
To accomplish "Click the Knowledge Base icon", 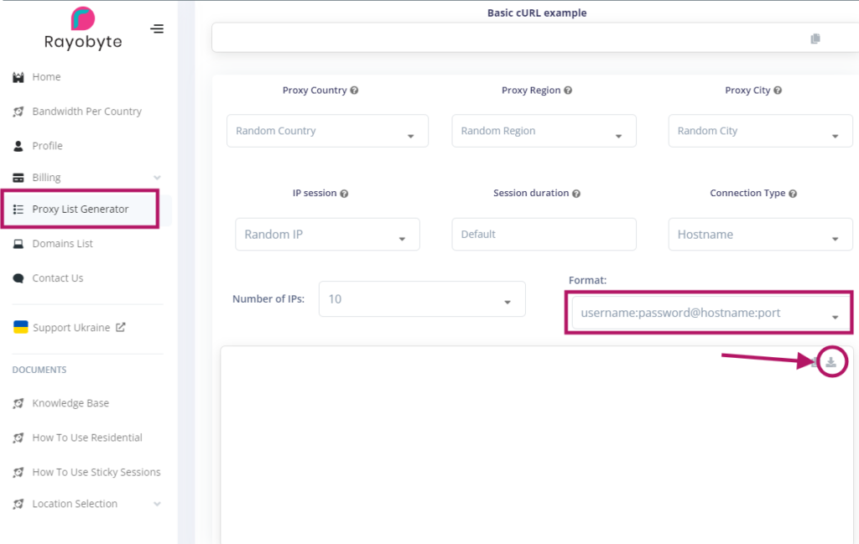I will pyautogui.click(x=18, y=403).
